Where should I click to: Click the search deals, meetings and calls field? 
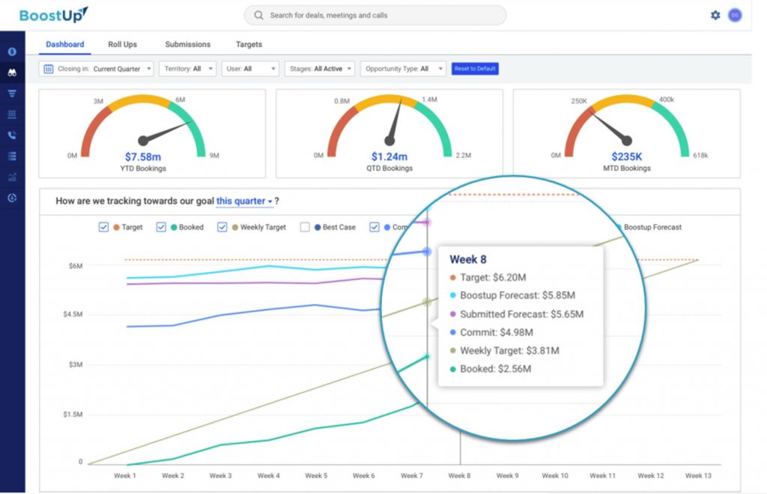pyautogui.click(x=375, y=15)
